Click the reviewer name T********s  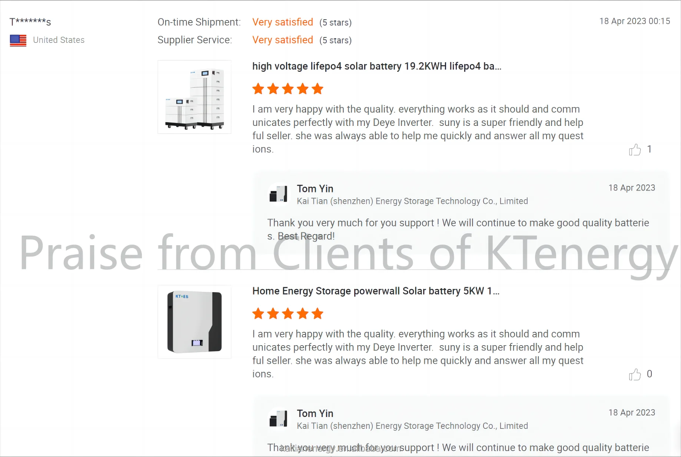[x=30, y=22]
